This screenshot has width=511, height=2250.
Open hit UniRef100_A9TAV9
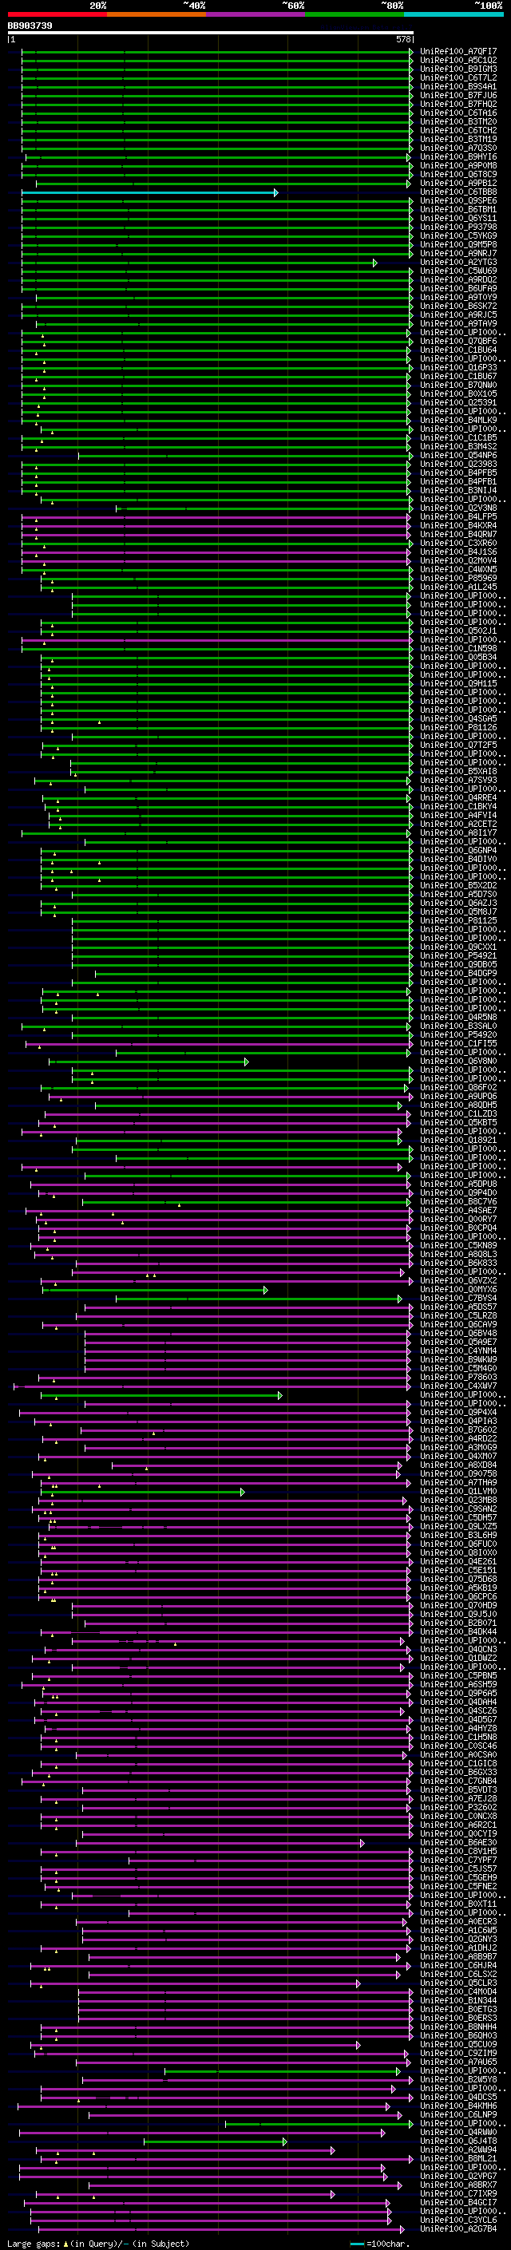click(x=458, y=324)
